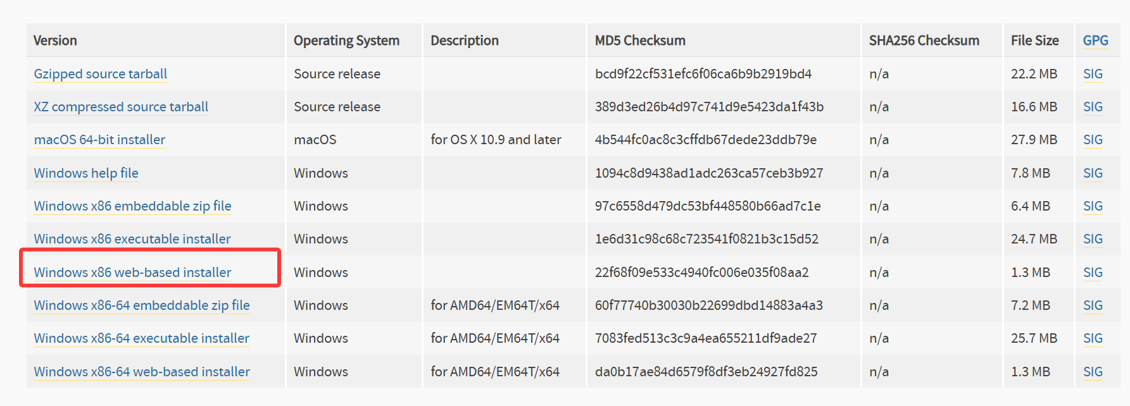Click SIG link for macOS installer

[1093, 140]
